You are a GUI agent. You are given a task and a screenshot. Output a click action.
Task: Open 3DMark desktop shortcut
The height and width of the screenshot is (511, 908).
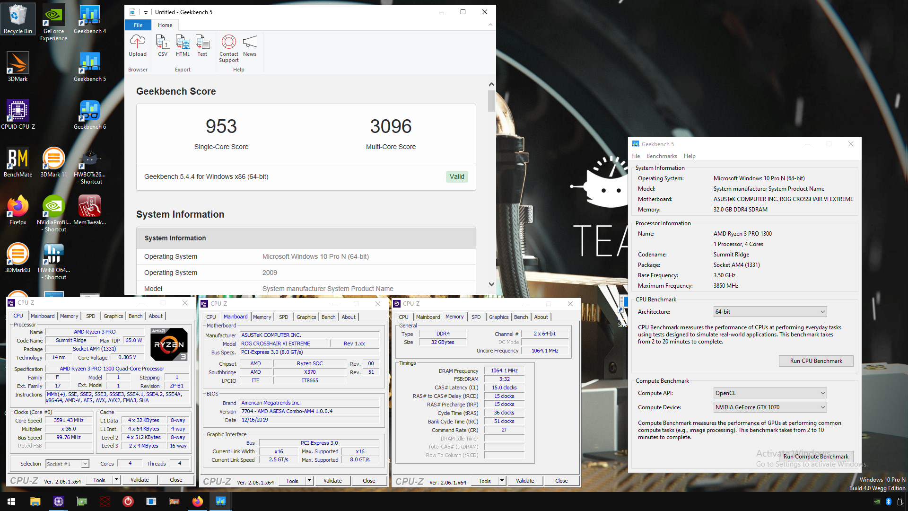[18, 67]
